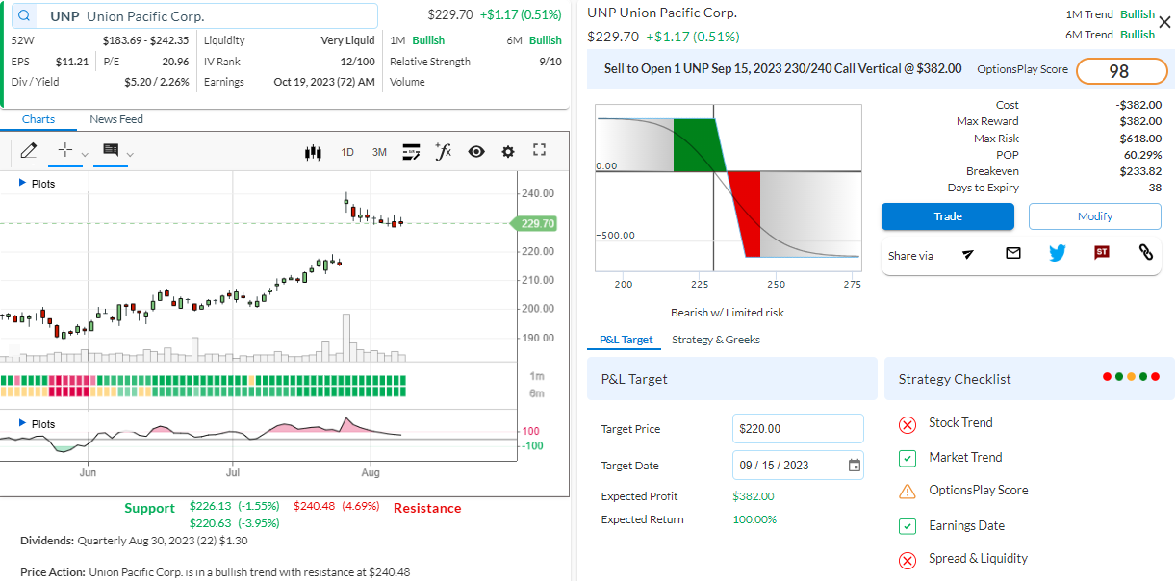Image resolution: width=1176 pixels, height=581 pixels.
Task: Click the POP 60.29% value
Action: tap(1142, 155)
